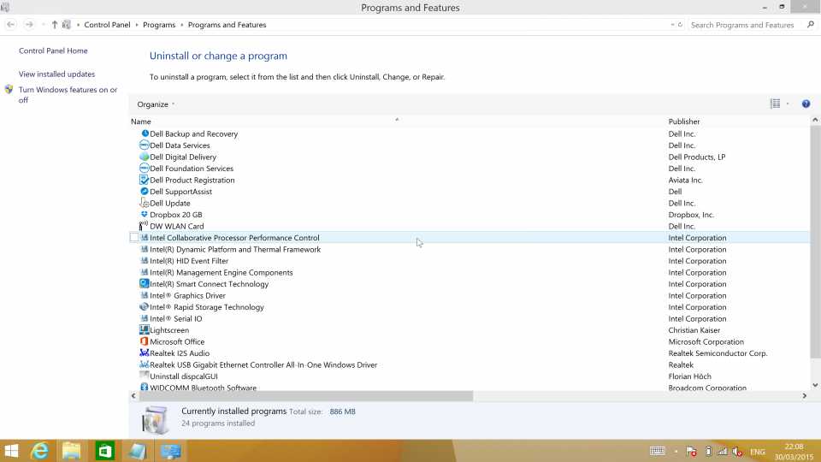Select the Intel® Serial IO entry
The image size is (821, 462).
176,318
